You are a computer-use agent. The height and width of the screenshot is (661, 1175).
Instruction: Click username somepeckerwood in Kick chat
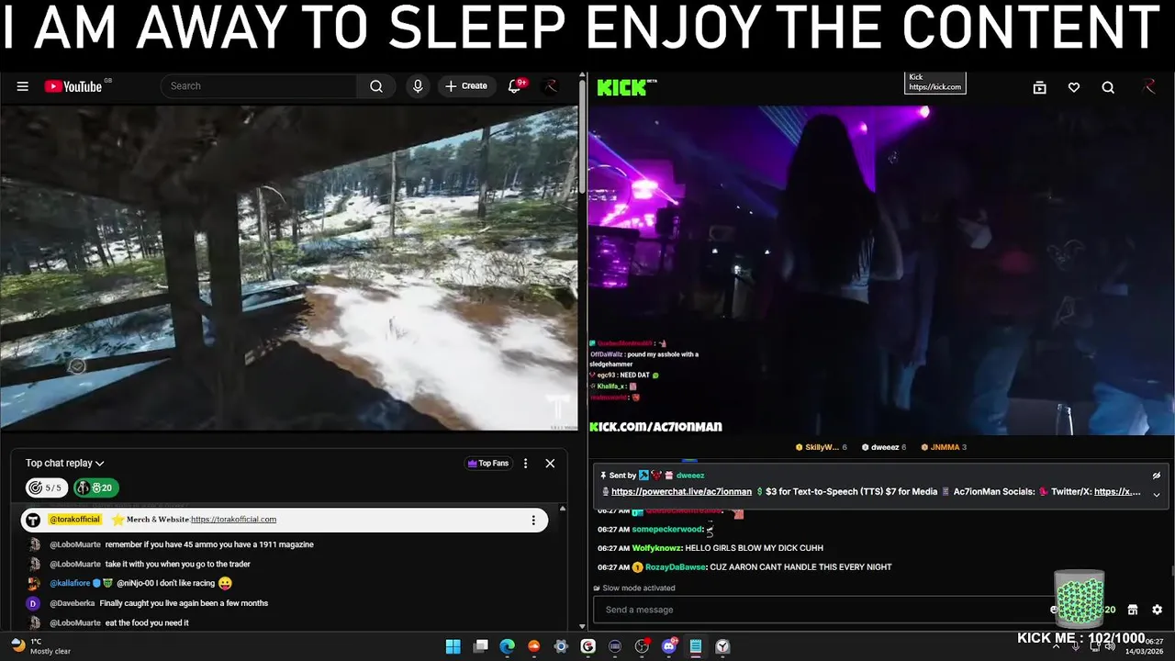[667, 530]
